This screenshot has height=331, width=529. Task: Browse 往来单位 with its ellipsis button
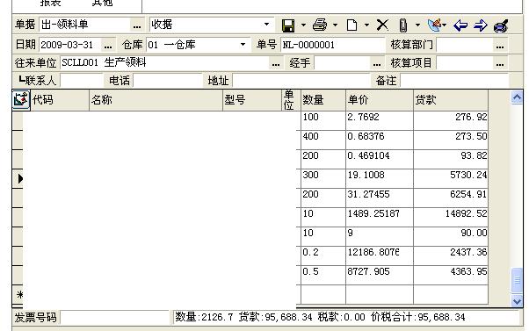coord(276,63)
